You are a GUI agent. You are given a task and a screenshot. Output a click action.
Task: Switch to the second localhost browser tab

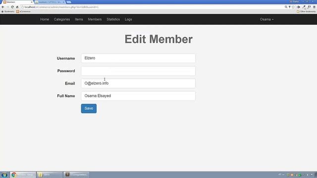[50, 2]
